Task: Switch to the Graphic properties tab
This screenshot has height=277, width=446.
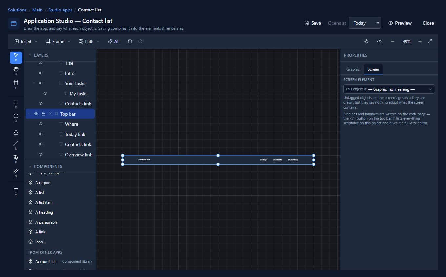Action: tap(353, 69)
